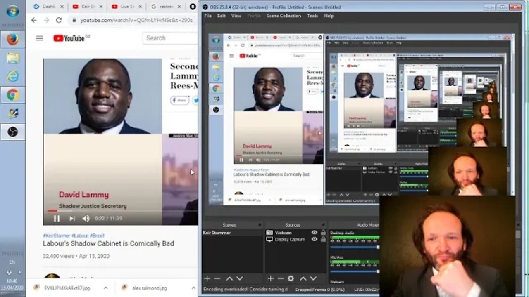Reload the YouTube page
The height and width of the screenshot is (297, 529).
click(x=59, y=20)
